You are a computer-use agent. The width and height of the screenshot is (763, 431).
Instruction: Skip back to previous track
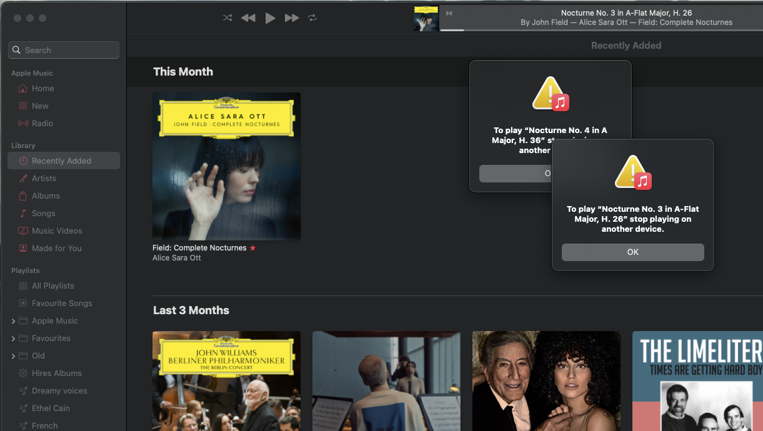click(x=248, y=18)
